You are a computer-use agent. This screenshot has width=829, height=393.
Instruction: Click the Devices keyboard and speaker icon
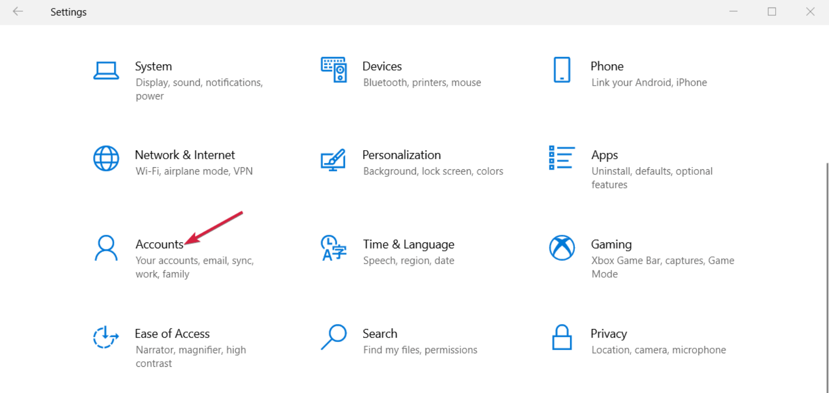click(333, 70)
